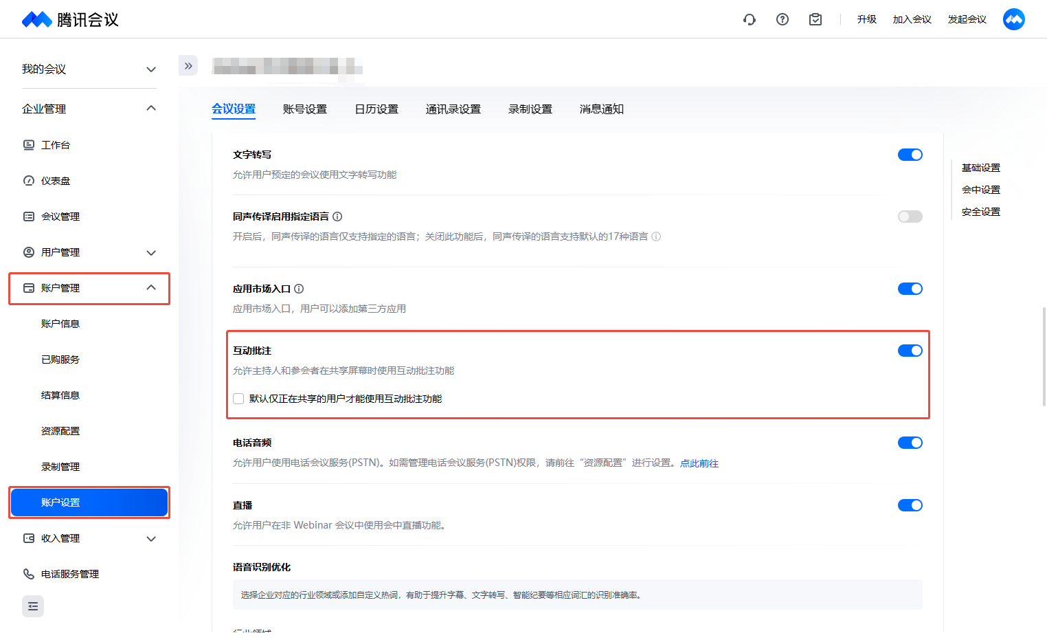This screenshot has width=1047, height=642.
Task: Click the info icon beside 同声传译启用指定语言
Action: tap(337, 217)
